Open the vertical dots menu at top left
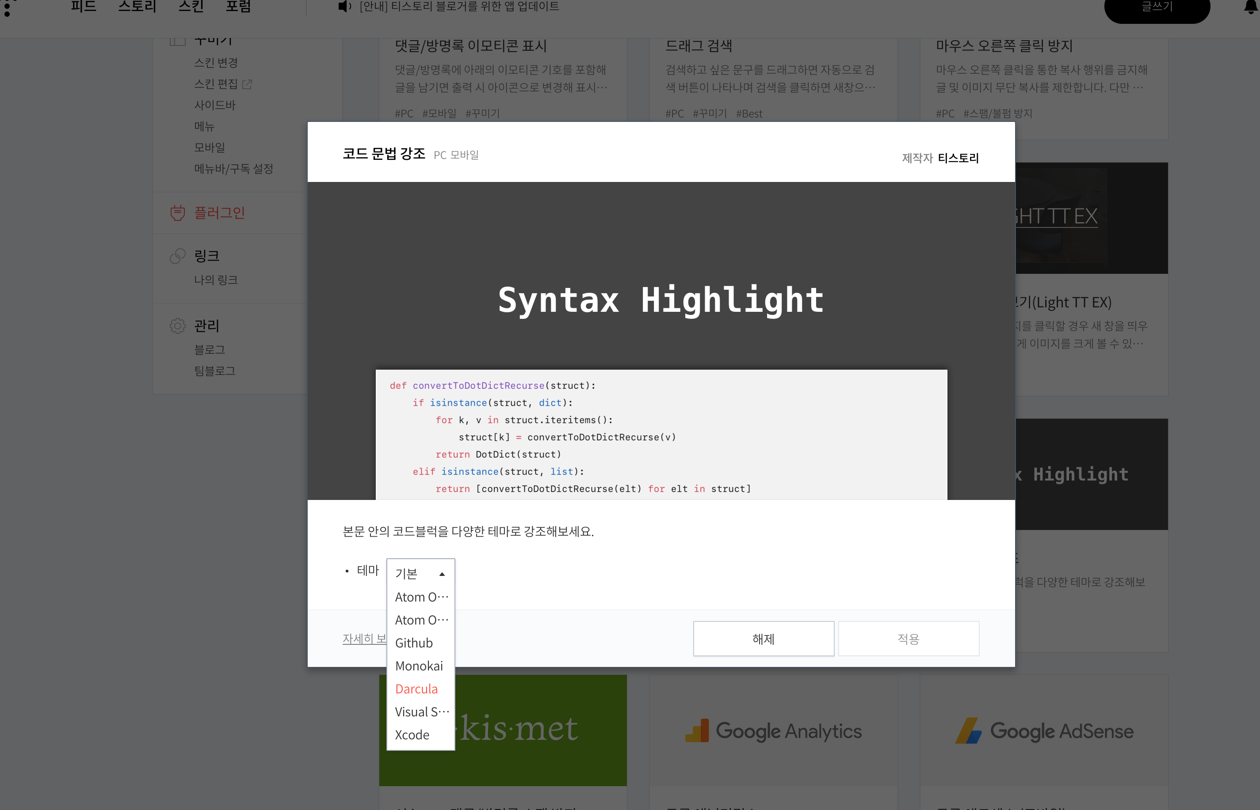The image size is (1260, 810). [x=7, y=8]
